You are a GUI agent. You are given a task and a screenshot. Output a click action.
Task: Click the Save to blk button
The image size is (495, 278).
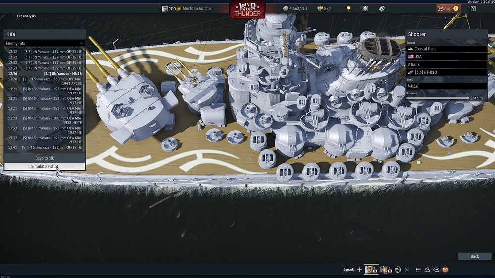[45, 158]
